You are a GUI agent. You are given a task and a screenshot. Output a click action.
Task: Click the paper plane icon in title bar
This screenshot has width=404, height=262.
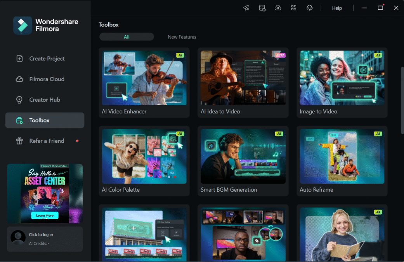point(246,8)
